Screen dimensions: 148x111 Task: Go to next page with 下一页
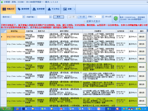click(x=82, y=17)
